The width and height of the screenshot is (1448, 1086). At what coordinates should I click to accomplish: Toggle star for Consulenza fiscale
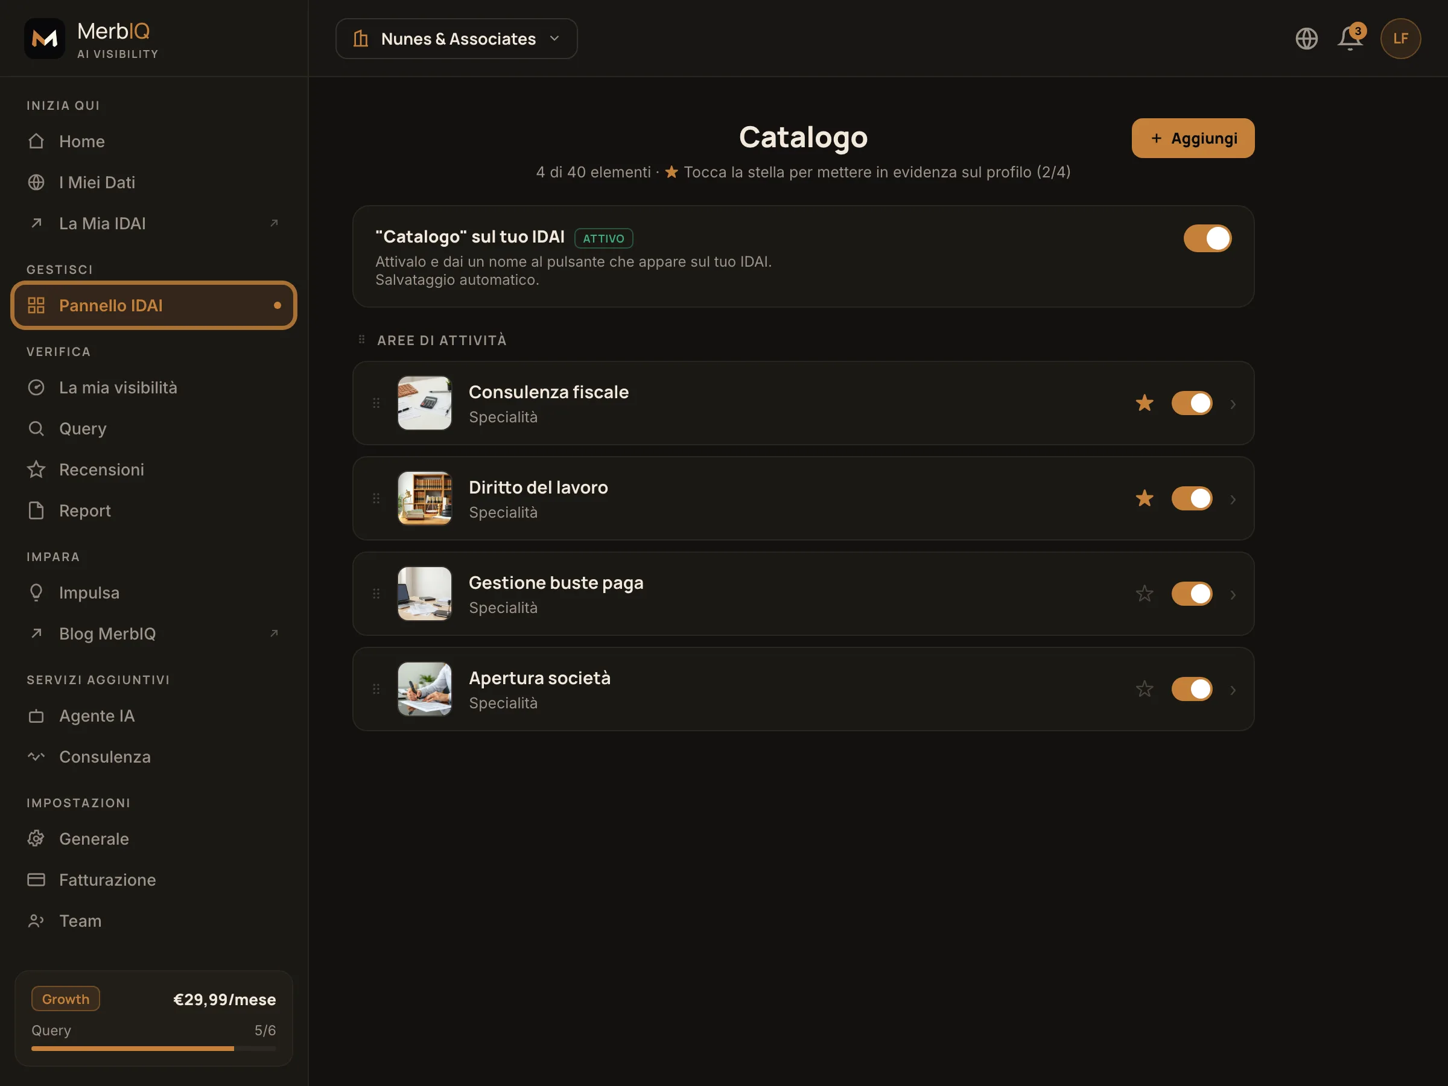[1145, 403]
